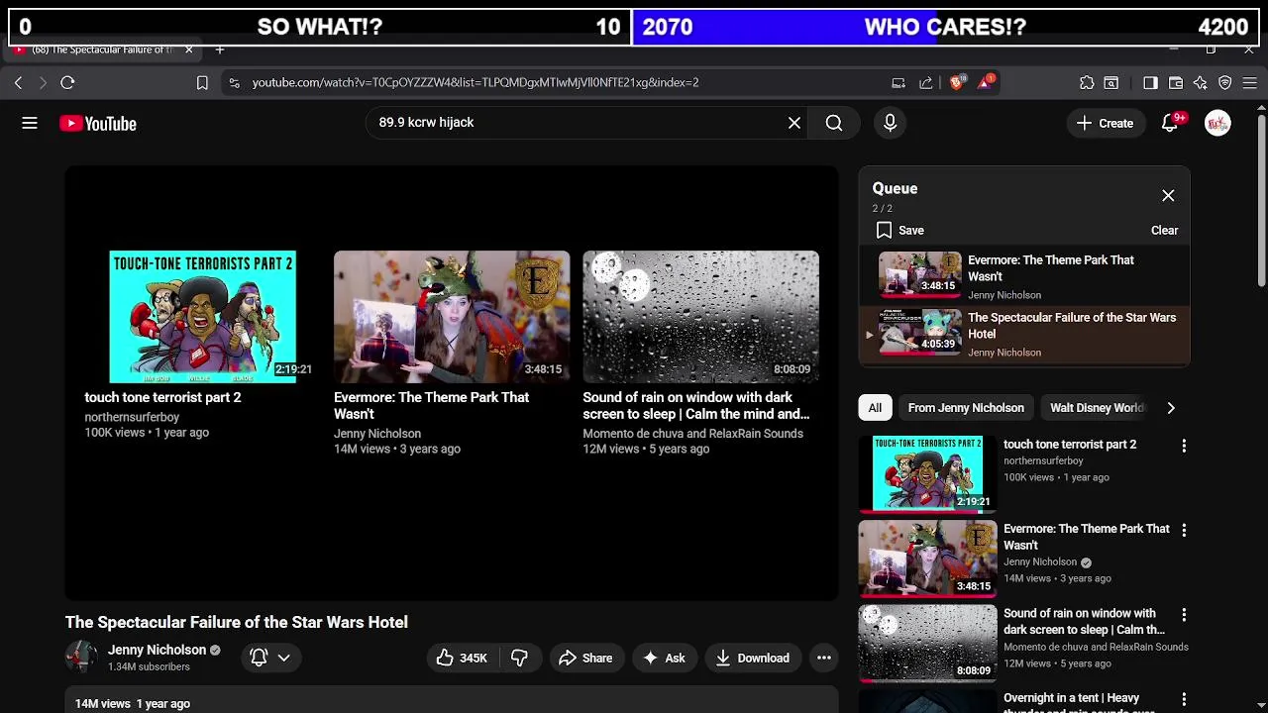
Task: Play end-screen rain on window suggestion
Action: [700, 317]
